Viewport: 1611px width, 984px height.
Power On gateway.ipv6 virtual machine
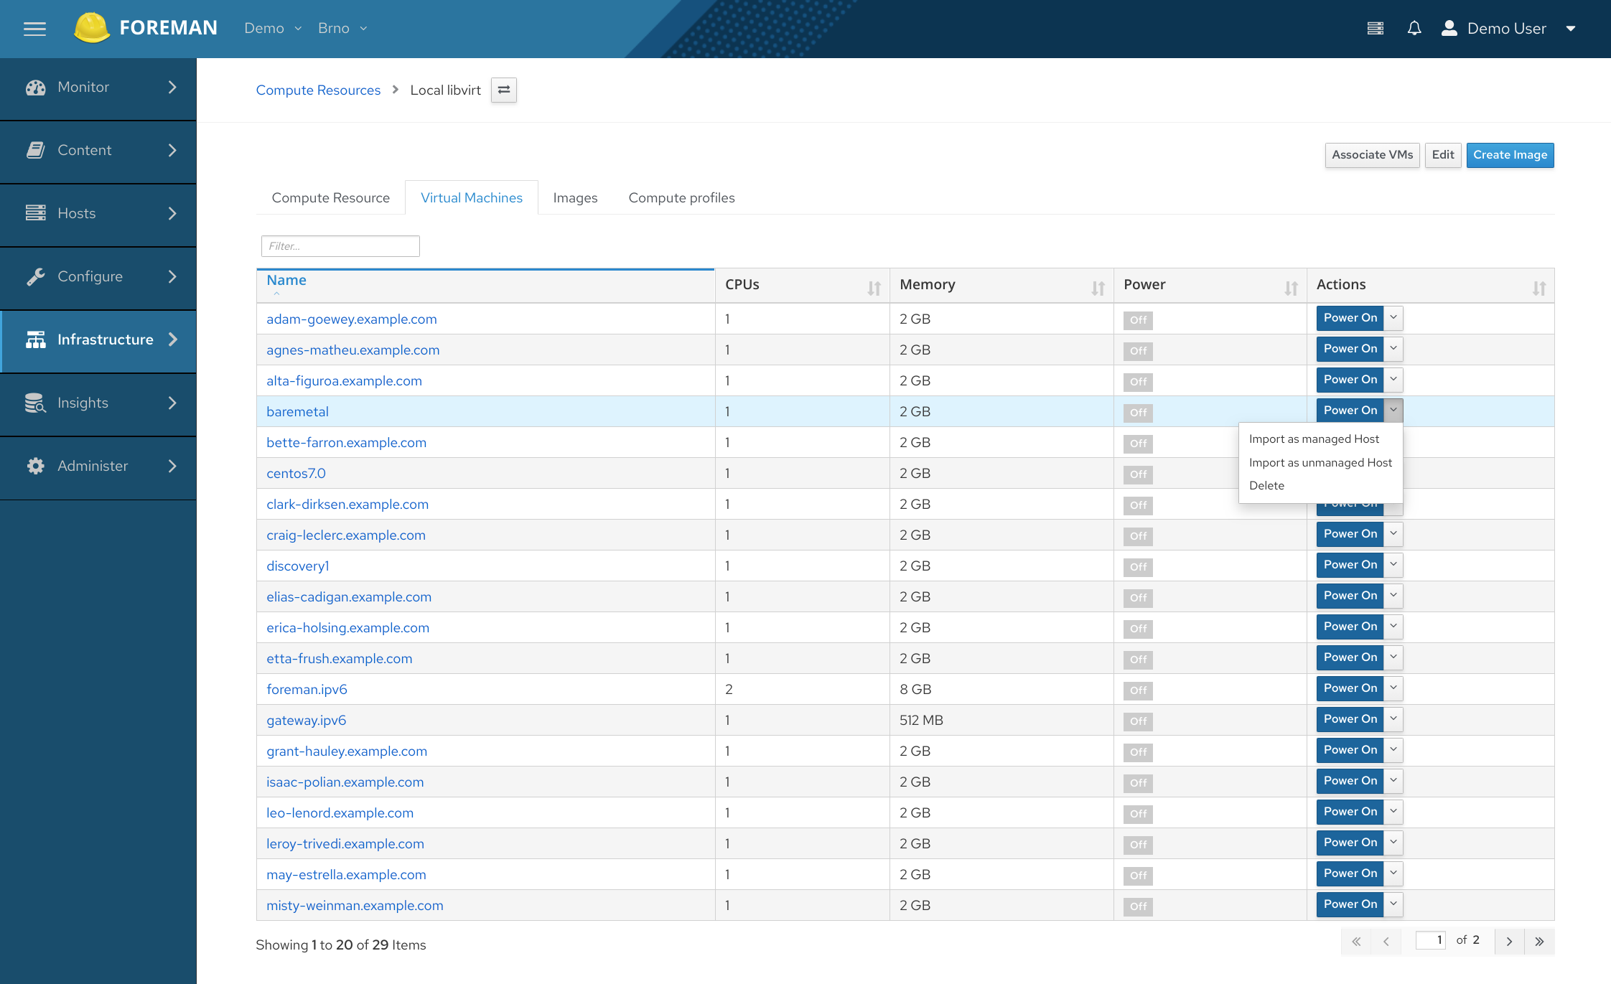click(x=1350, y=719)
